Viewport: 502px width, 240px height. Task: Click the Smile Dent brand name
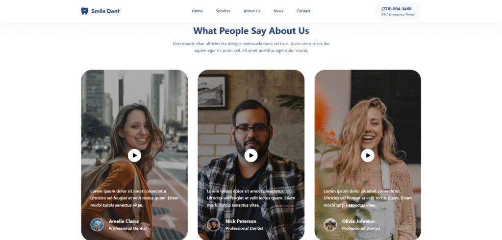105,11
